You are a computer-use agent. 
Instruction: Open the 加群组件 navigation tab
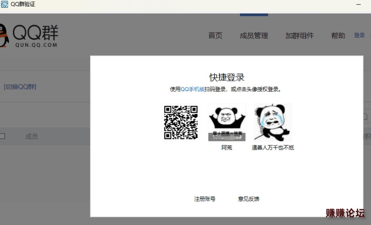(300, 36)
